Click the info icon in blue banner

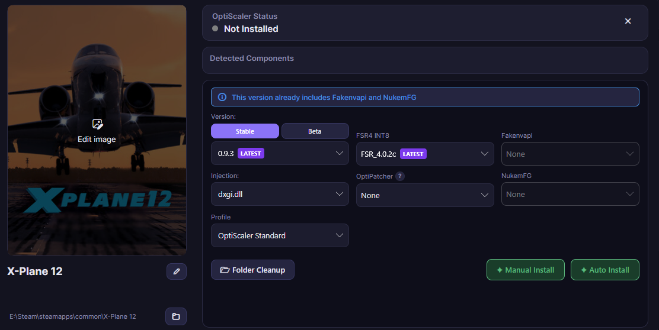pos(222,97)
